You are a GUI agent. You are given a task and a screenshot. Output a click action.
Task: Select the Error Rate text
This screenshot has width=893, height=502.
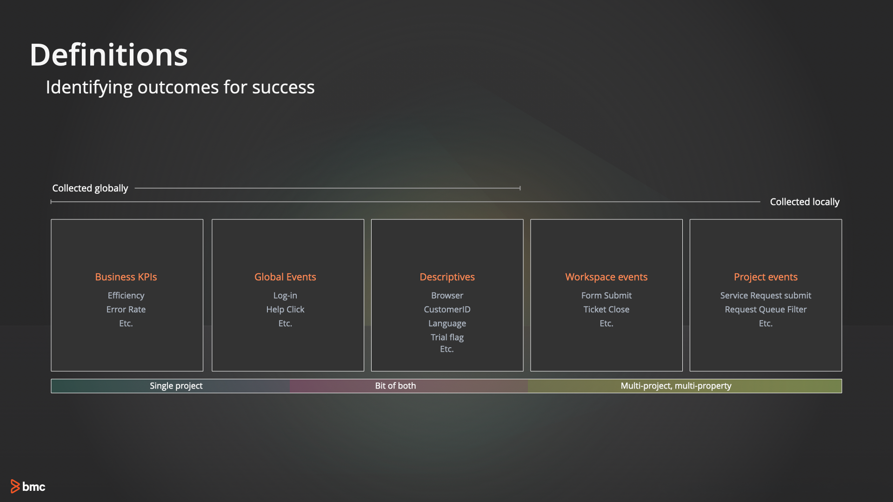[x=126, y=310]
